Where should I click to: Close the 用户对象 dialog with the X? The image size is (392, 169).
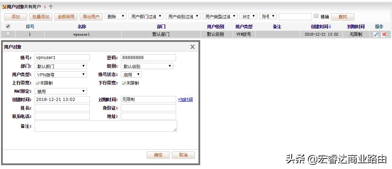point(193,47)
